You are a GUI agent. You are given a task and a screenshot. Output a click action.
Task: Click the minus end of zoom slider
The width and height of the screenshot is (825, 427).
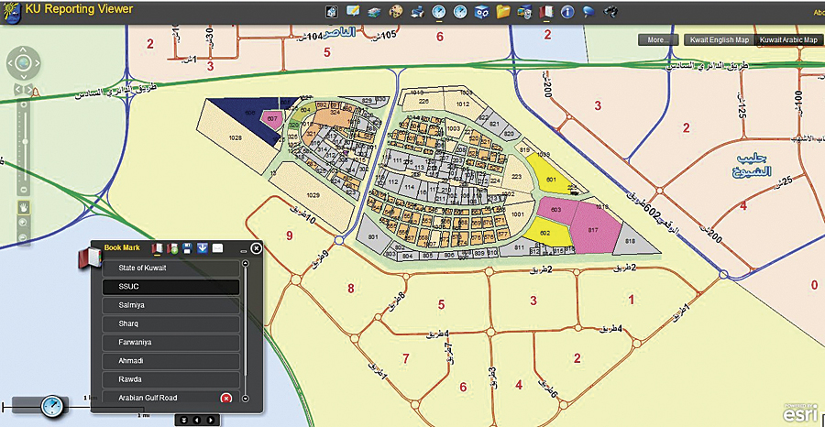point(23,190)
